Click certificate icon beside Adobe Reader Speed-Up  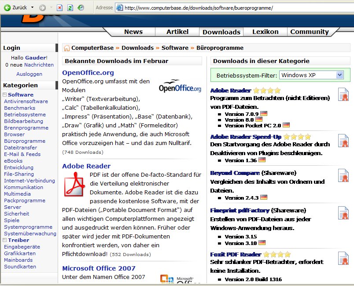click(x=343, y=141)
